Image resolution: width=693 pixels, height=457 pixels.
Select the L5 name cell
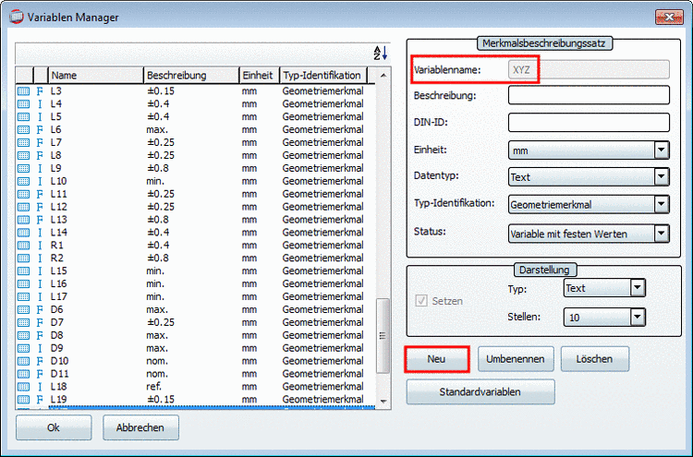click(x=56, y=117)
